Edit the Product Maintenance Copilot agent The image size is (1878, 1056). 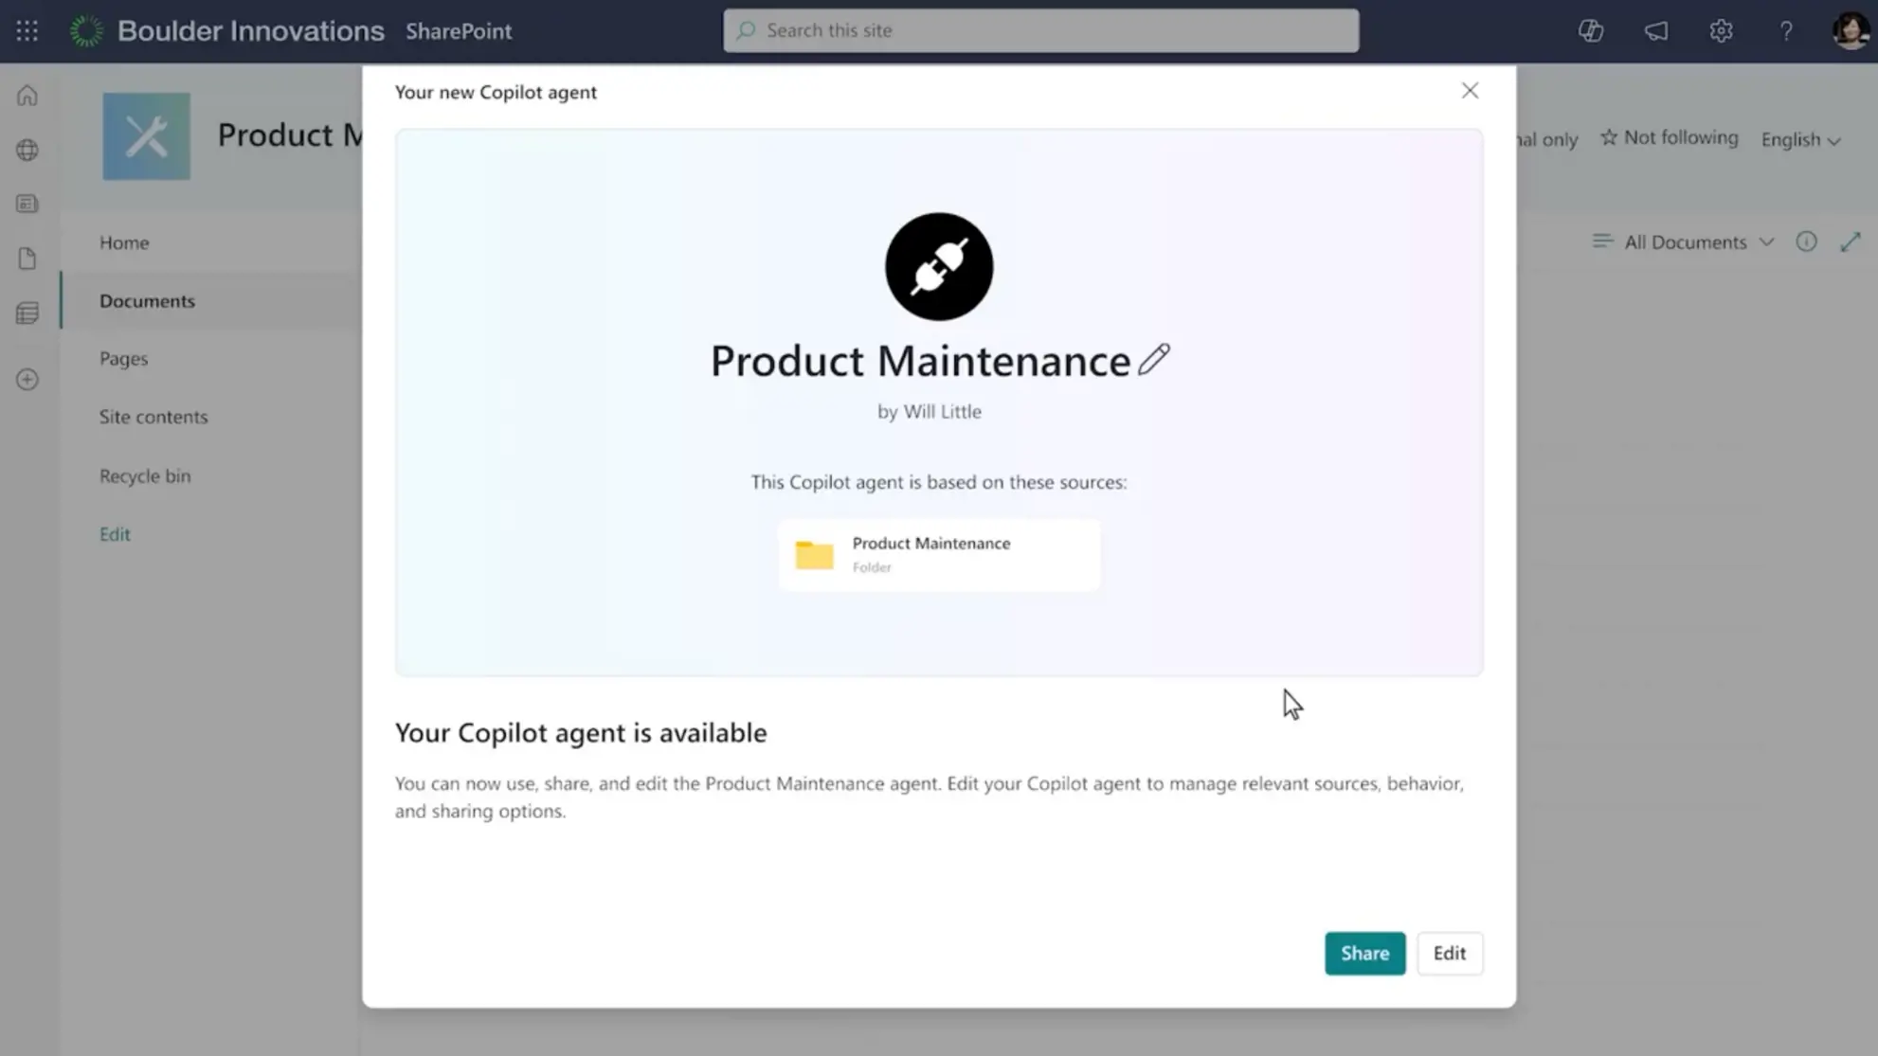pyautogui.click(x=1449, y=952)
